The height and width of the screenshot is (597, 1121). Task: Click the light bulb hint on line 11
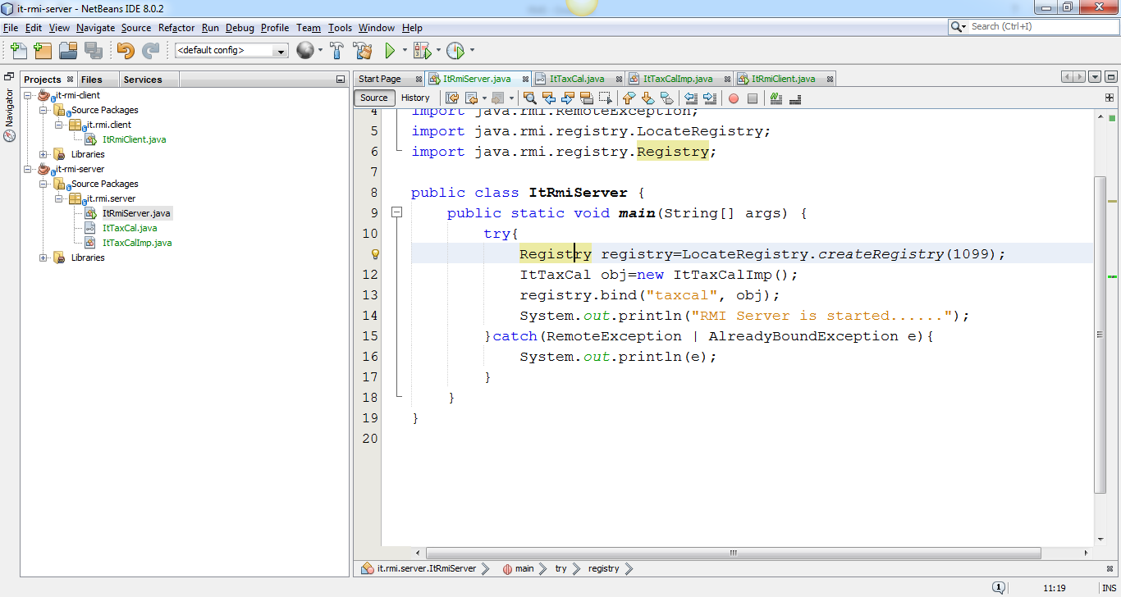coord(375,254)
